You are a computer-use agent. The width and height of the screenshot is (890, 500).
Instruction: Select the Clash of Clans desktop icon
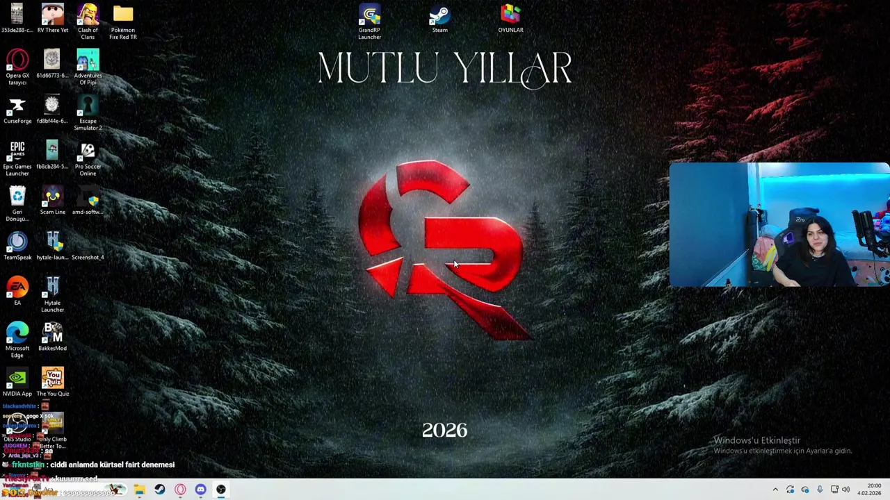pyautogui.click(x=88, y=22)
